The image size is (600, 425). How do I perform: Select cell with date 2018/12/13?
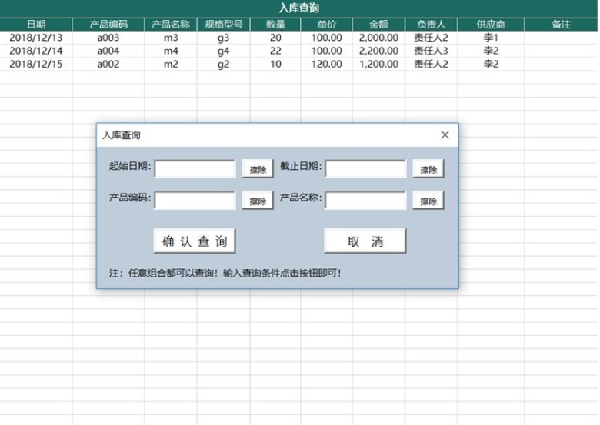pos(36,38)
